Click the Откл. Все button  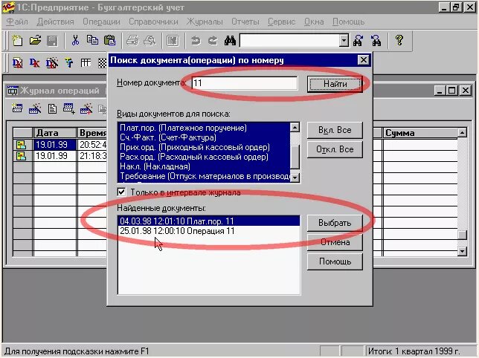point(335,149)
